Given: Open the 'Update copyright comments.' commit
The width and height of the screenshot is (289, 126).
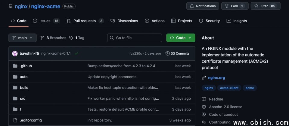Looking at the screenshot, I should (112, 77).
